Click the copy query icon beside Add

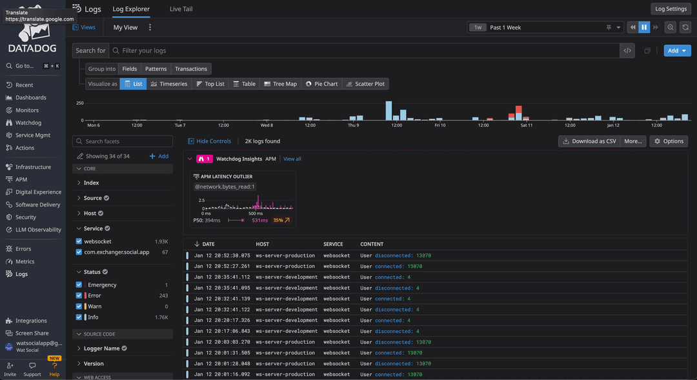point(647,51)
